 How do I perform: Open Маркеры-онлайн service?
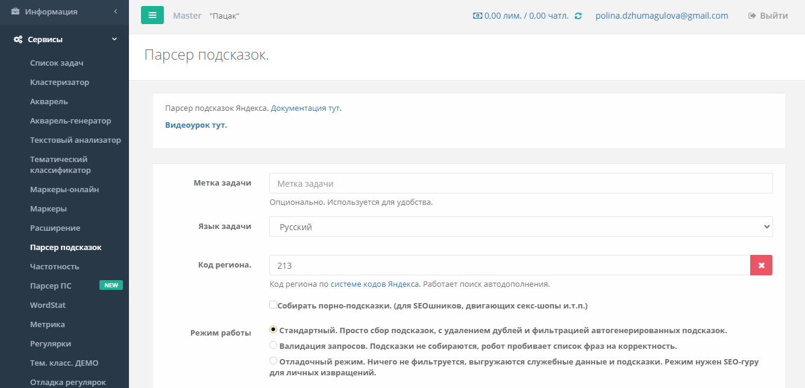[x=64, y=190]
